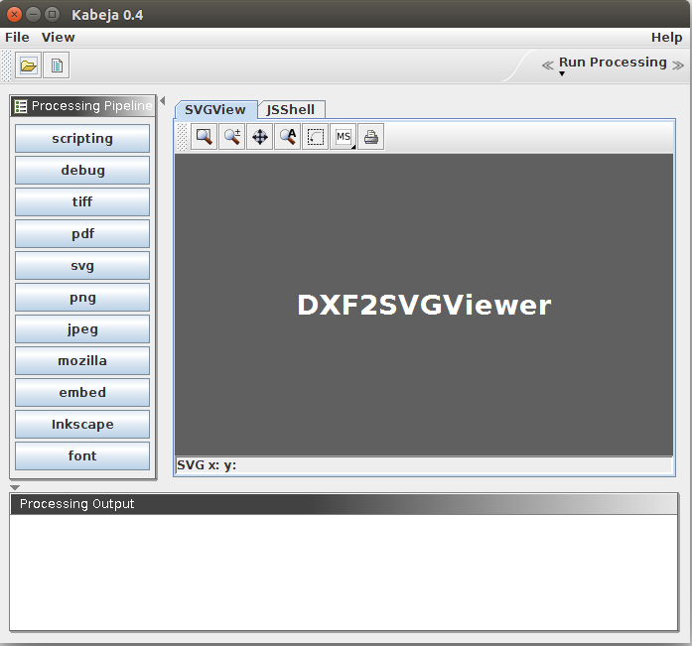This screenshot has width=692, height=646.
Task: Open the Help menu
Action: point(666,37)
